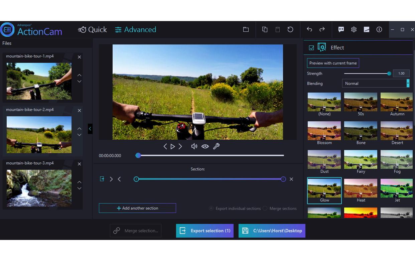This screenshot has height=261, width=415.
Task: Select the Merge sections radio button
Action: pyautogui.click(x=265, y=208)
